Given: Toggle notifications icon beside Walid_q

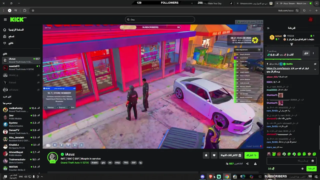Looking at the screenshot, I should coord(38,75).
